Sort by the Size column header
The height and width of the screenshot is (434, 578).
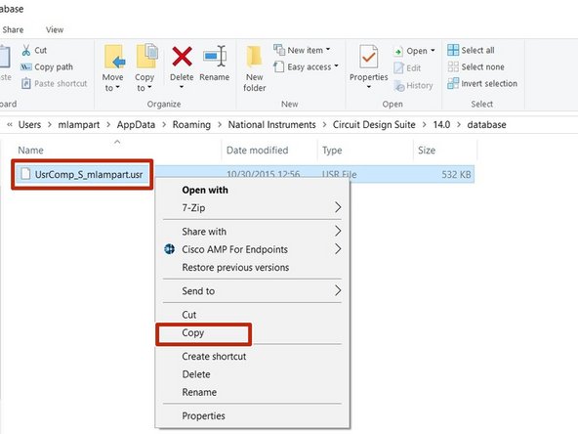427,151
